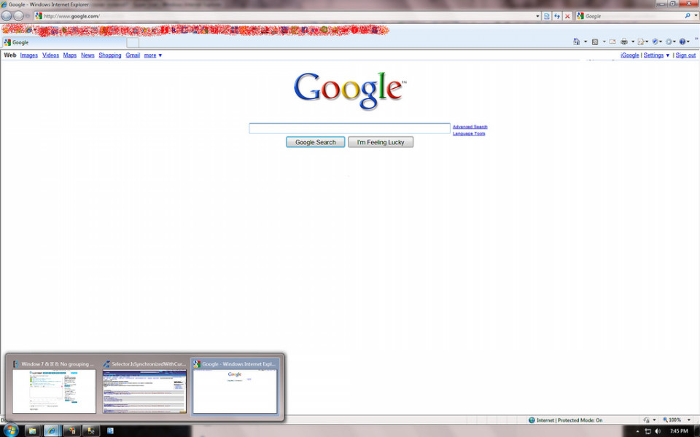700x437 pixels.
Task: Open the Settings dropdown on Google page
Action: coord(656,55)
